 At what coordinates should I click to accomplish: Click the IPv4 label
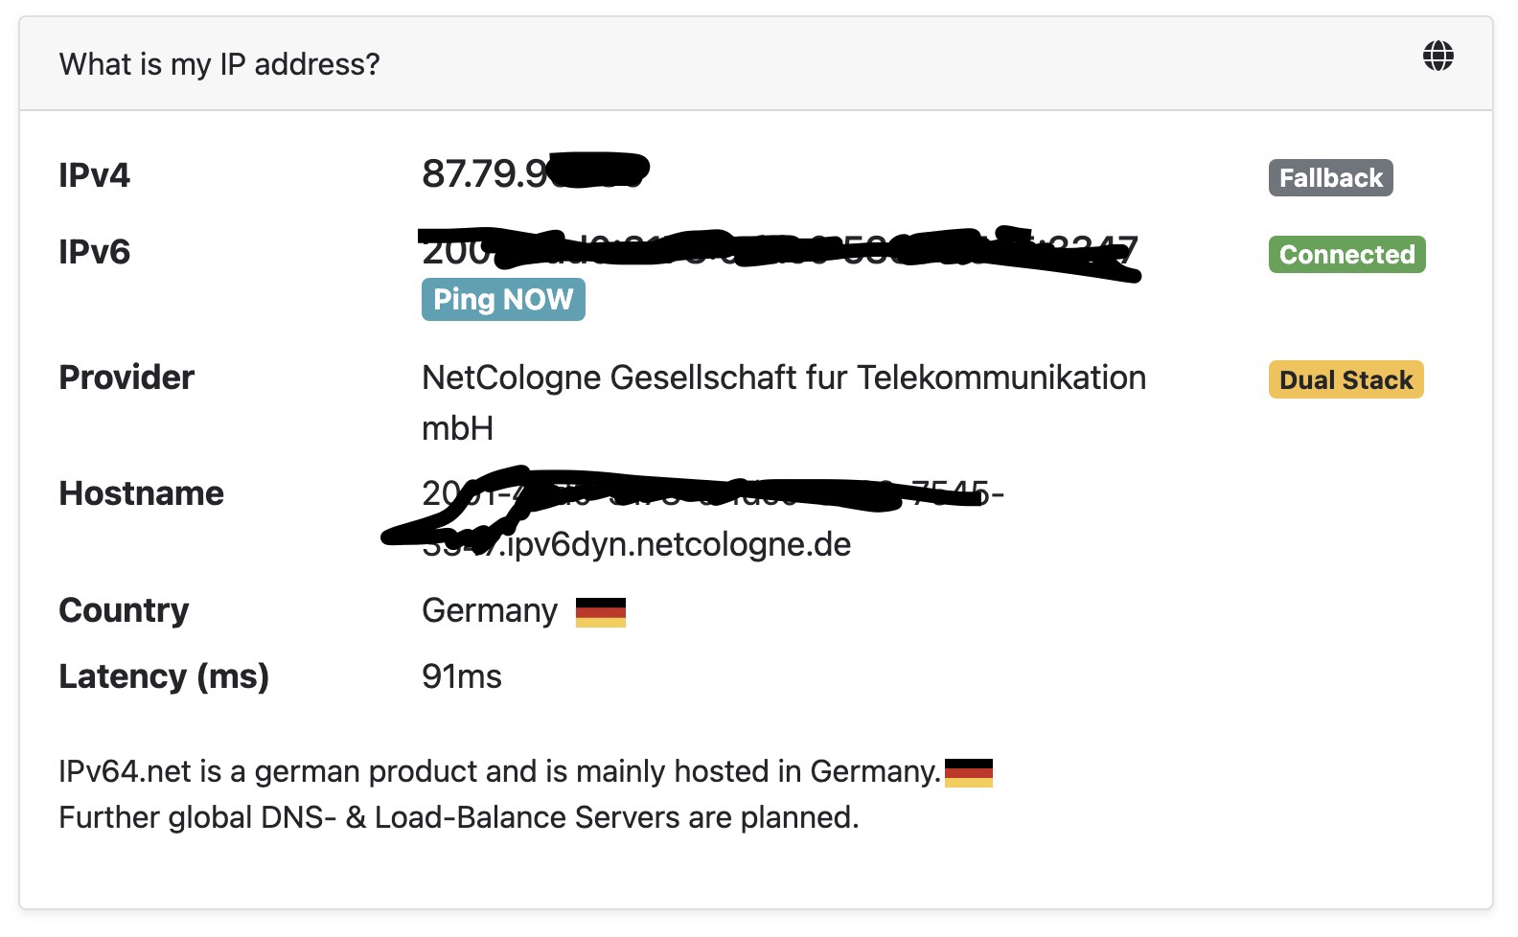tap(94, 175)
